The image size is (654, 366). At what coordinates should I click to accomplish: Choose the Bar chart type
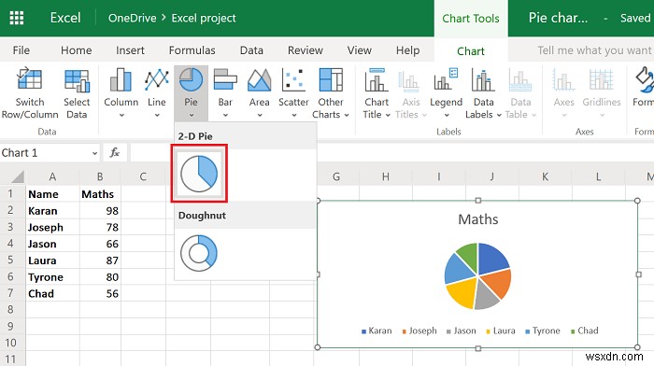click(x=225, y=93)
